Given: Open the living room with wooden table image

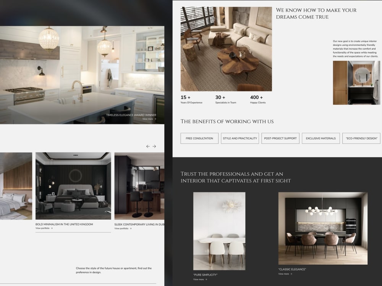Looking at the screenshot, I should [226, 49].
